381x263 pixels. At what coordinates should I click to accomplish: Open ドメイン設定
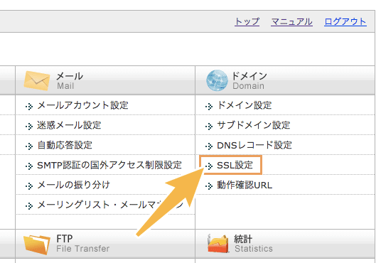click(245, 105)
